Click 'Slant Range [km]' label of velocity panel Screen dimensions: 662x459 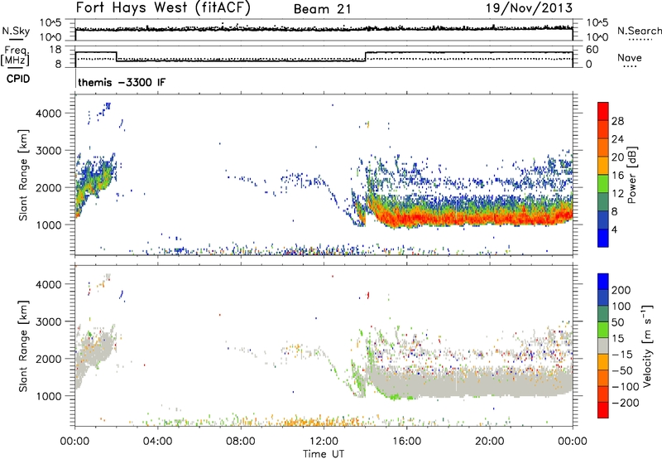point(23,345)
